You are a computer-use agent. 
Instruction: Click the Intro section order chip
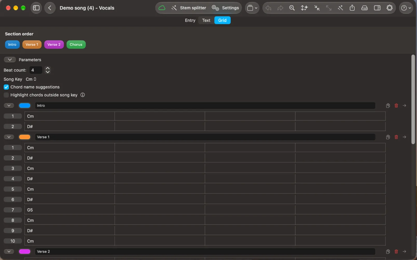click(12, 44)
